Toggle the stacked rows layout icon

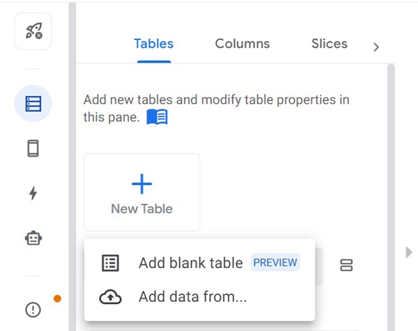346,265
